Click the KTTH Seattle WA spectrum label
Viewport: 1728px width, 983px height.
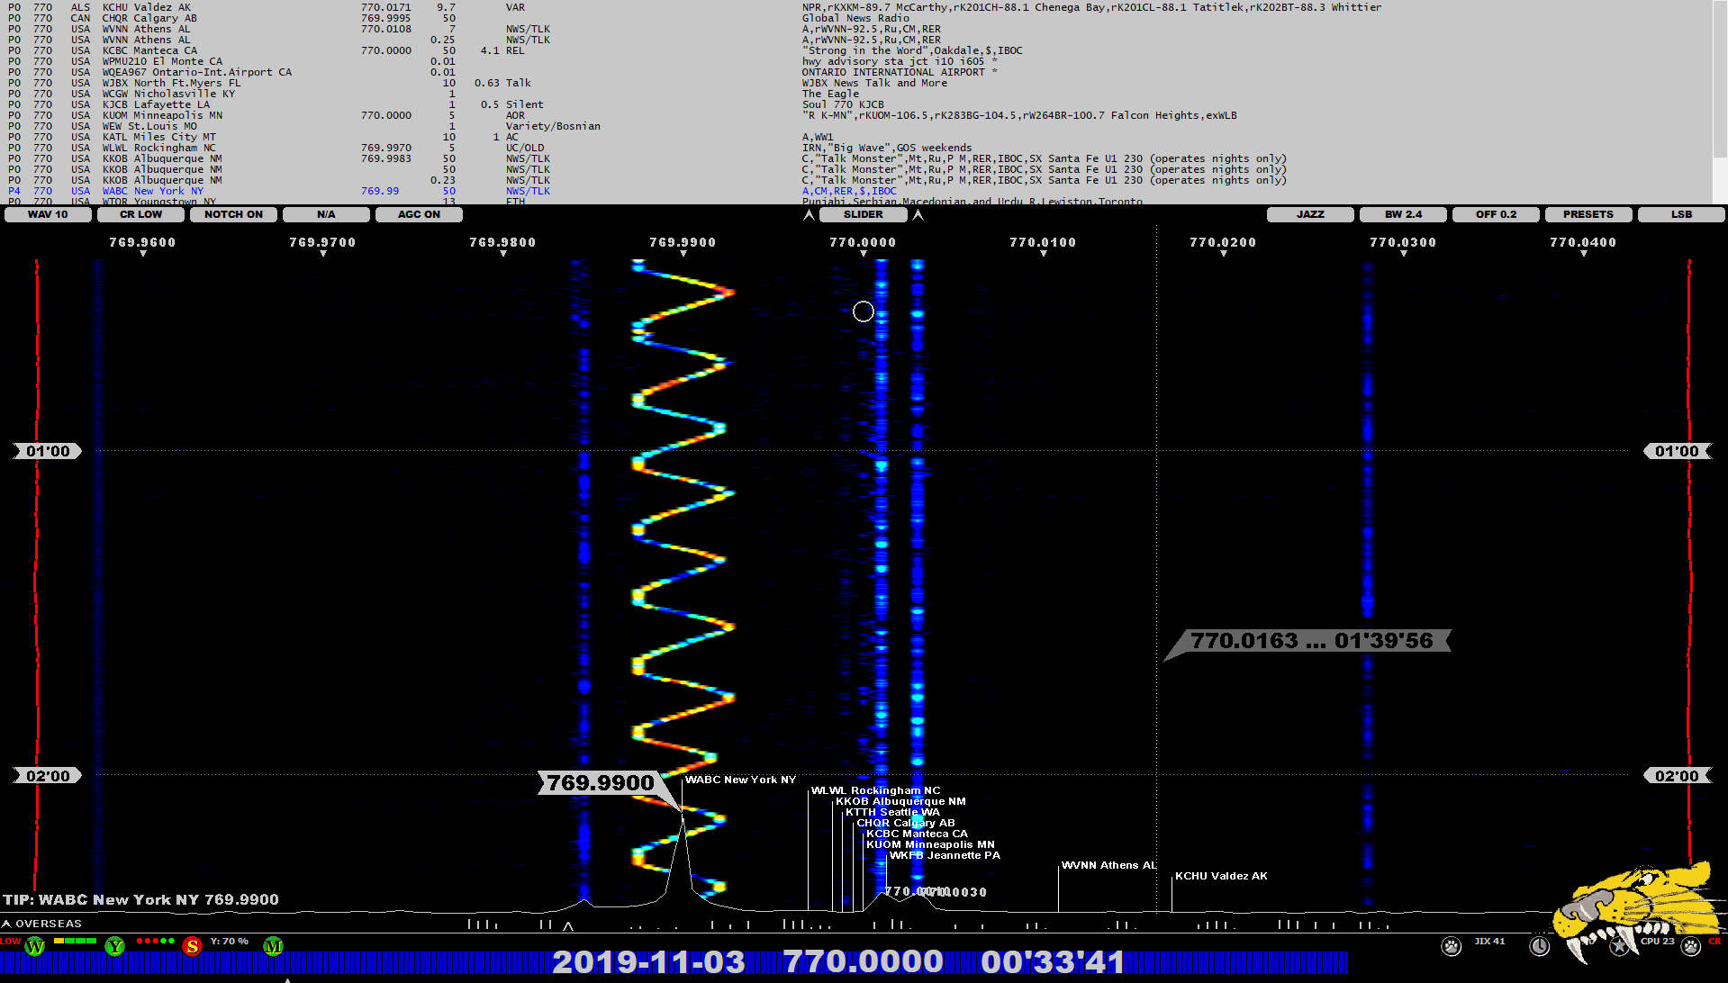[892, 812]
